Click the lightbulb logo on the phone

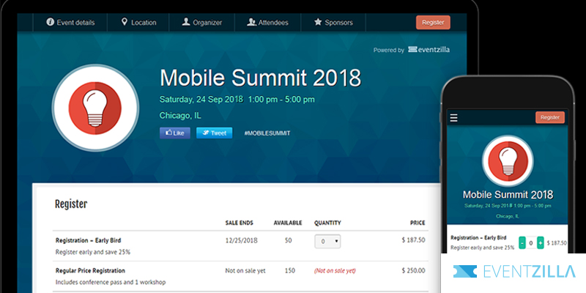(508, 163)
